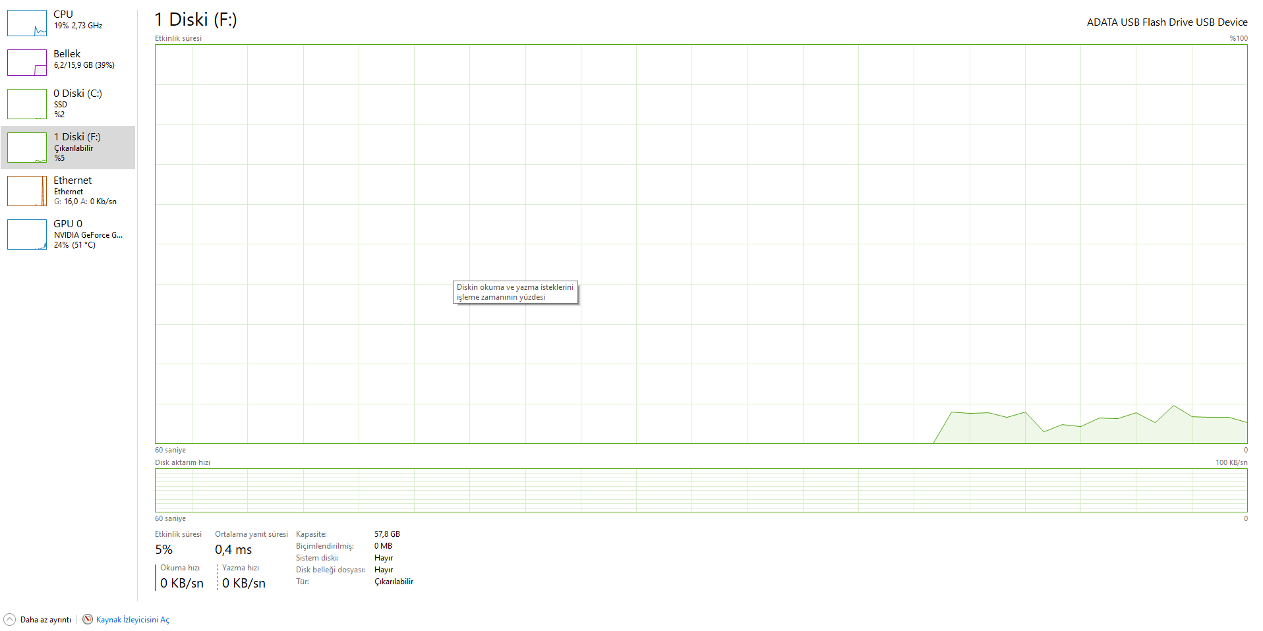Click the Ortalama yanıt süresi label
This screenshot has width=1263, height=631.
251,534
